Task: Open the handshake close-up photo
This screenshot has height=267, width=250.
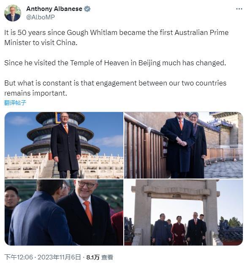Action: point(64,212)
